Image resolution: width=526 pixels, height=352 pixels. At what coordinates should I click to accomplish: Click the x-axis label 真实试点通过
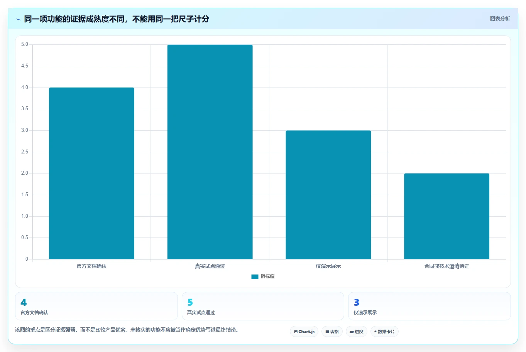210,266
